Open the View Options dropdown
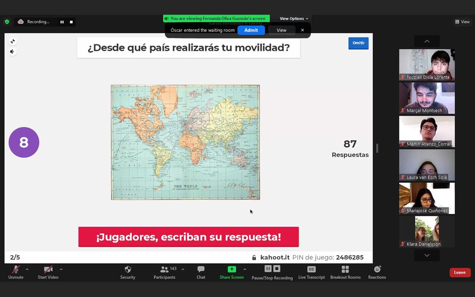Viewport: 475px width, 297px height. coord(294,19)
